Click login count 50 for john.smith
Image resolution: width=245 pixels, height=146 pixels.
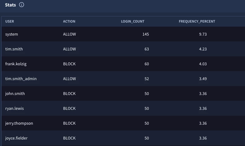(x=147, y=93)
